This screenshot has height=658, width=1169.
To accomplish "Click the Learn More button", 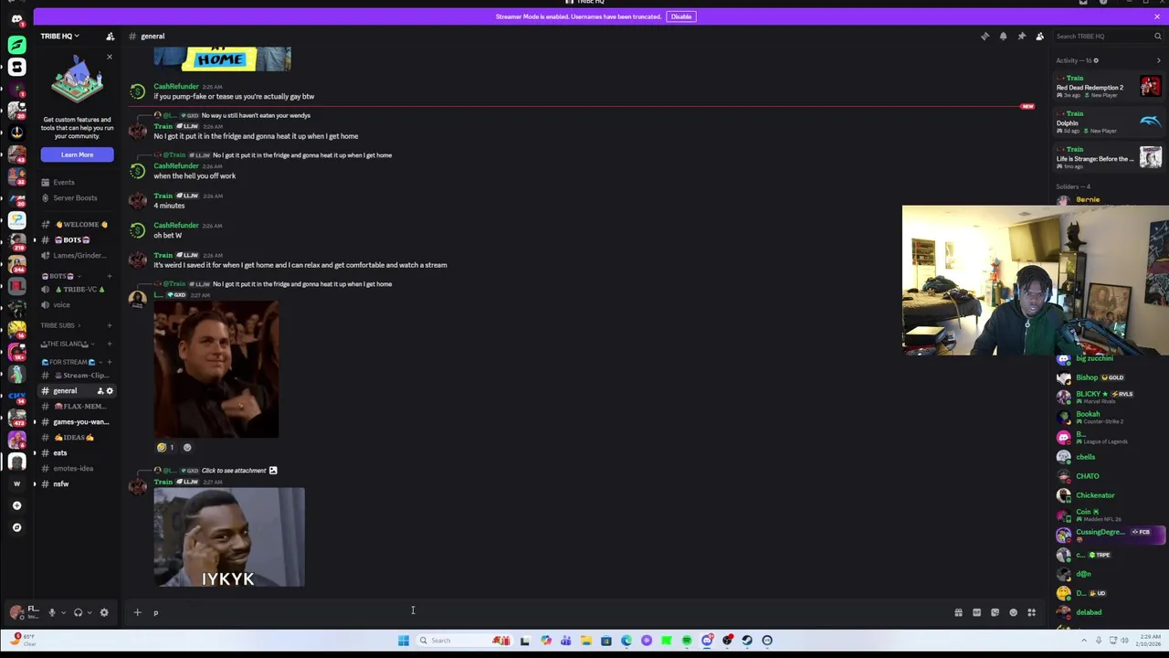I will click(77, 154).
